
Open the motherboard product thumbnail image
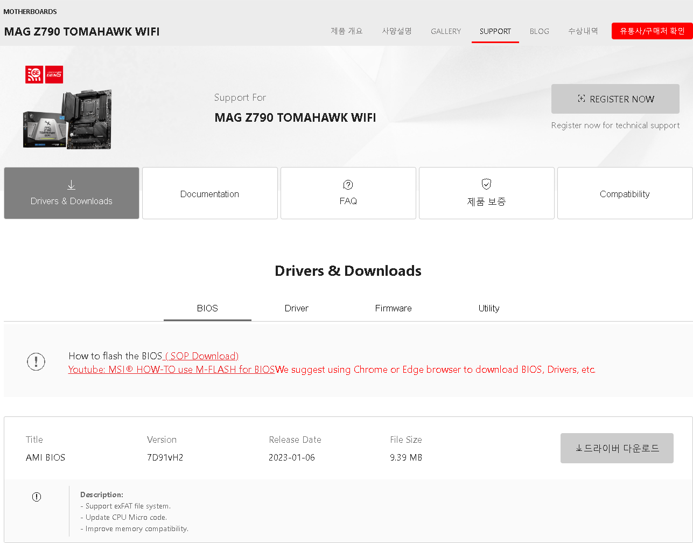[67, 119]
